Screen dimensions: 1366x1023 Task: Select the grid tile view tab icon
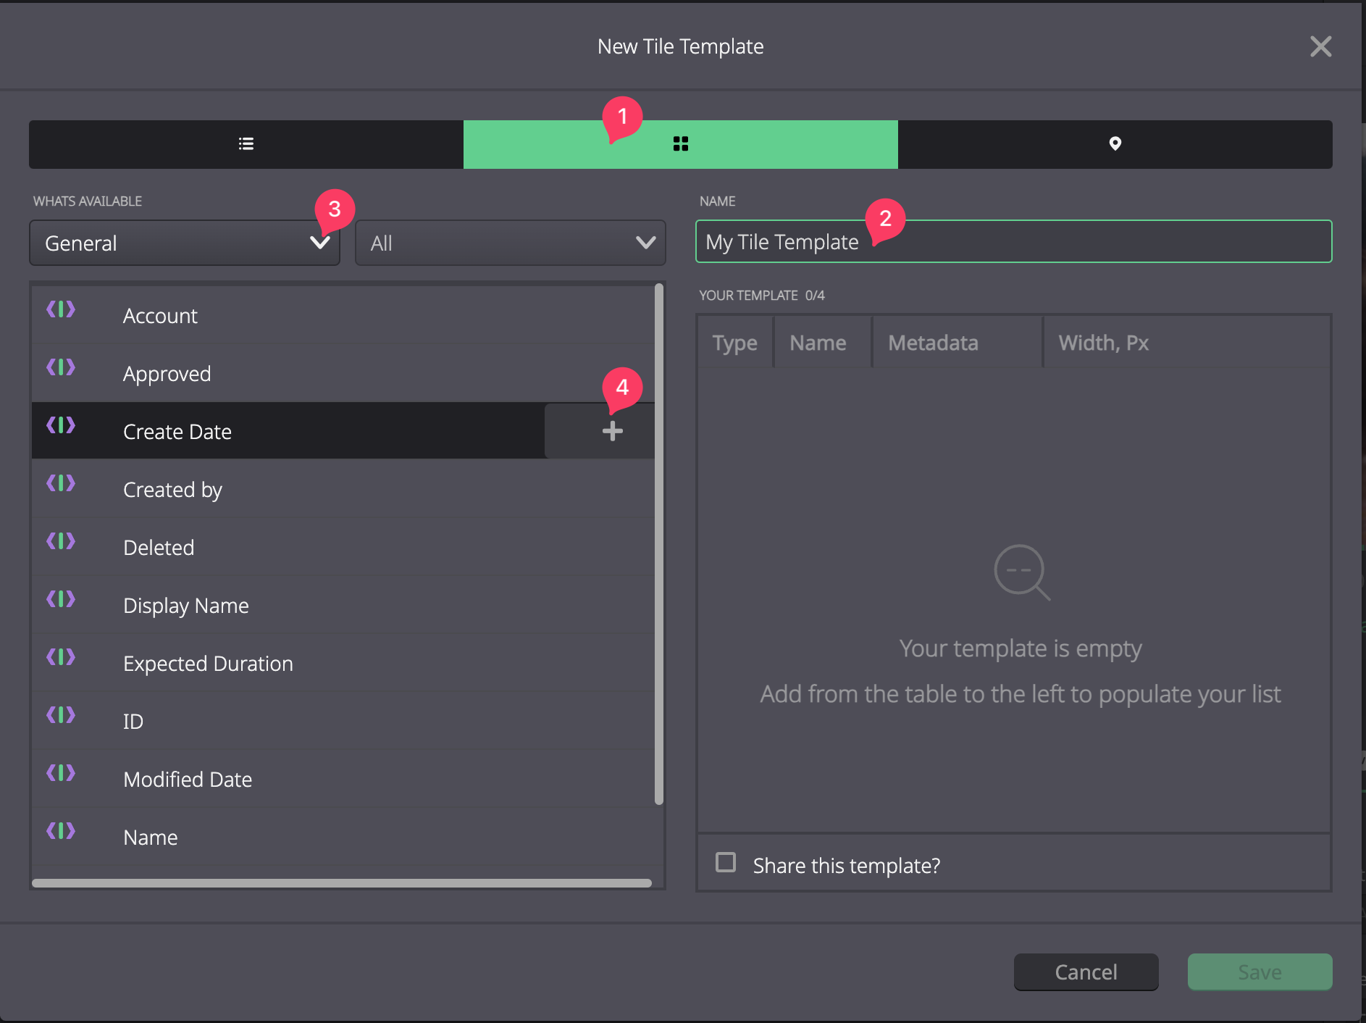coord(681,144)
